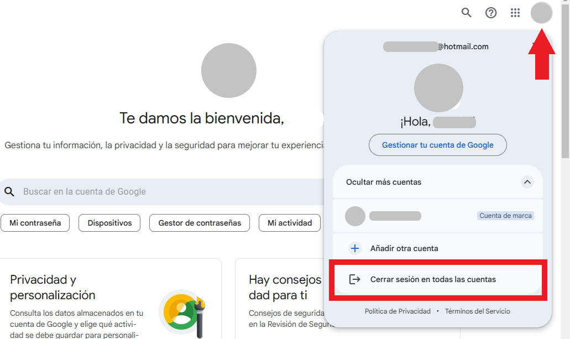Click the Cuenta de marca badge

(505, 216)
